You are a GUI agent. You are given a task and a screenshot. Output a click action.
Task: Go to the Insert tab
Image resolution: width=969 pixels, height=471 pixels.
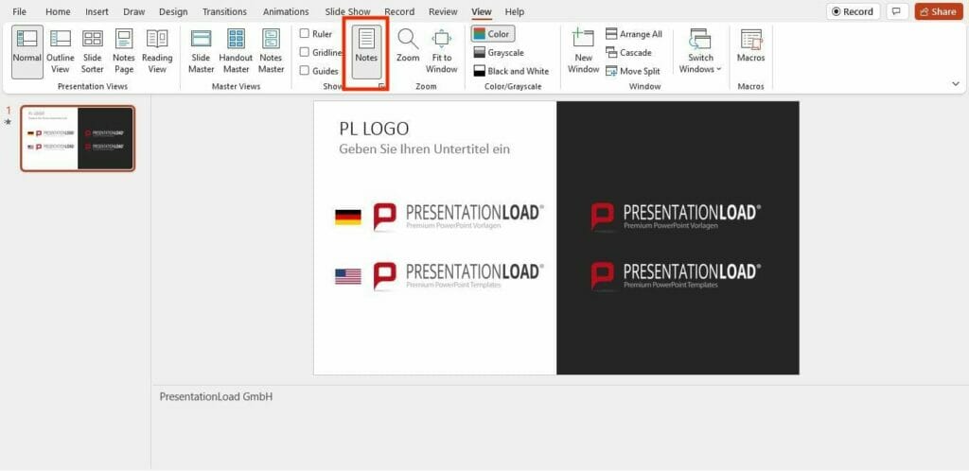[x=97, y=11]
